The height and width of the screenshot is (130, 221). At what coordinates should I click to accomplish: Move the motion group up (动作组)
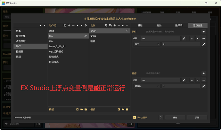pos(78,26)
